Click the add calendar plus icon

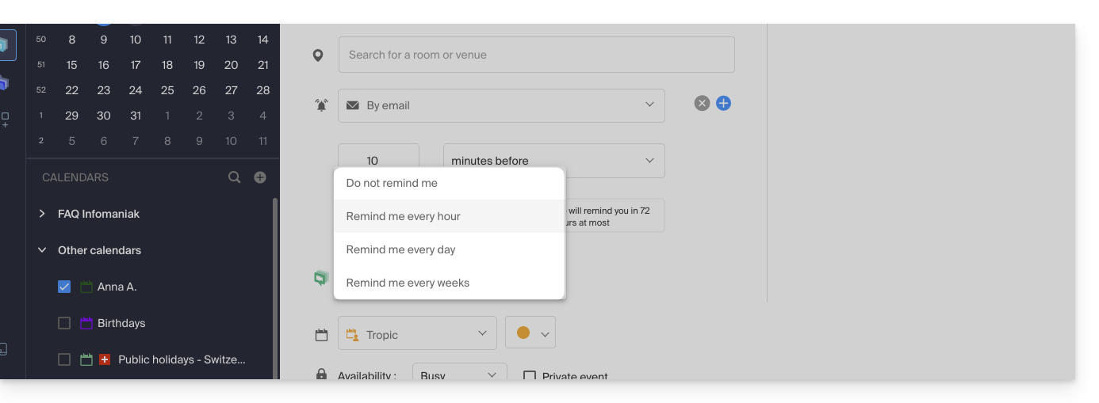[x=260, y=177]
